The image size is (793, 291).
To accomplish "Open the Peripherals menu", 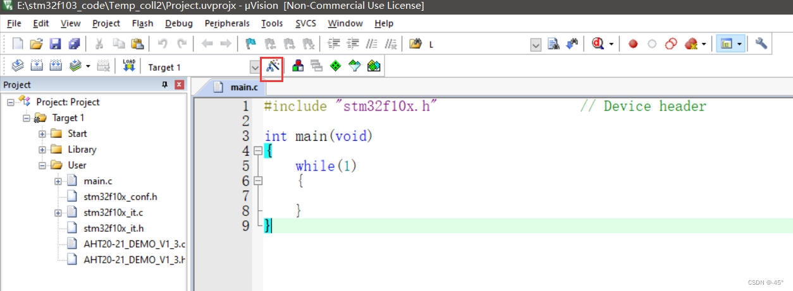I will (x=227, y=23).
